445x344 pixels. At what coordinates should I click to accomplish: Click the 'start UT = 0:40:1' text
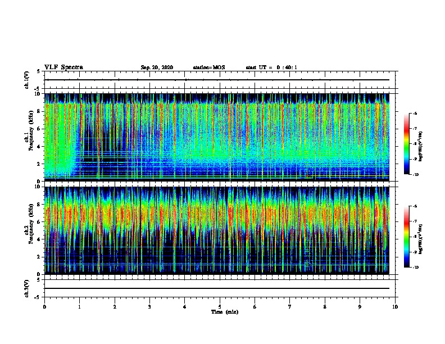(271, 67)
